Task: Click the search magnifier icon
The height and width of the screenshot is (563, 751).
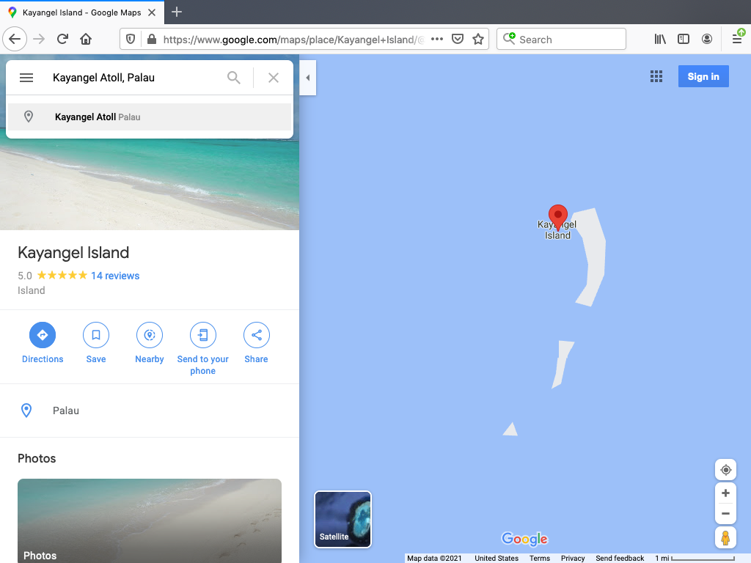Action: click(234, 78)
